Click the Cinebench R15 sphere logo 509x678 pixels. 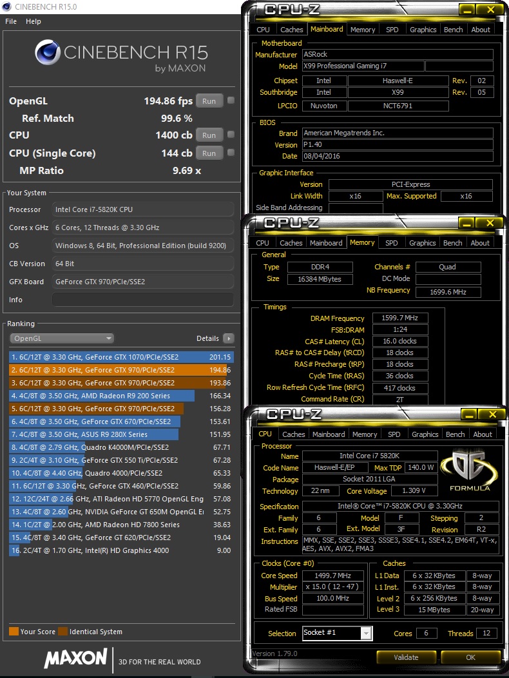tap(48, 52)
